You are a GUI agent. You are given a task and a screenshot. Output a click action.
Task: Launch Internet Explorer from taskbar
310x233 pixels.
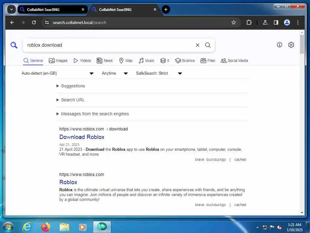[27, 227]
